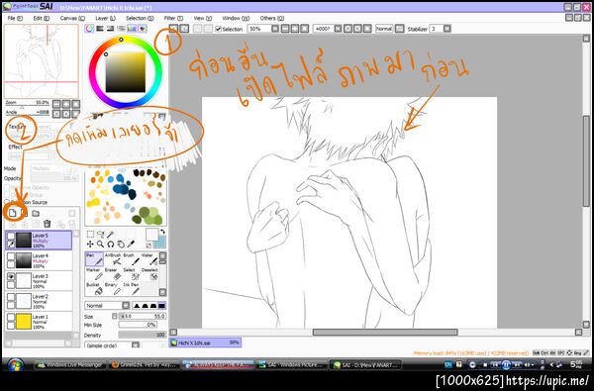
Task: Toggle the Scratchpad panel icon
Action: [143, 29]
